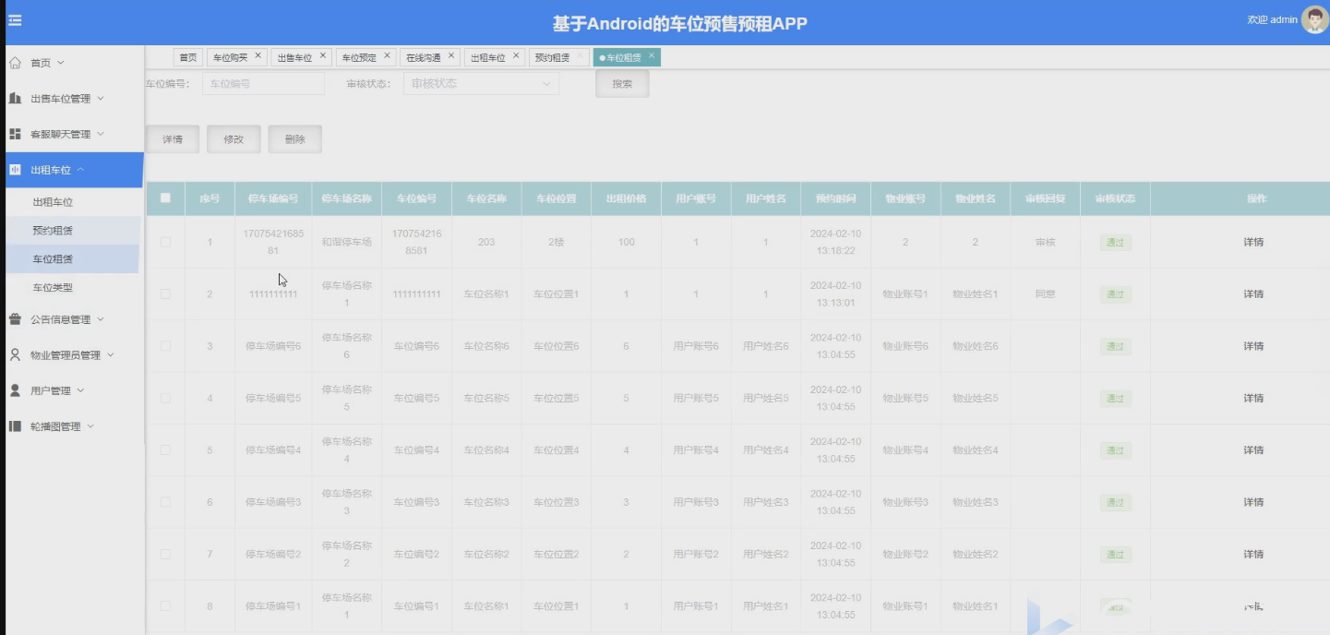Click the 通过 status badge in row 6

point(1115,503)
